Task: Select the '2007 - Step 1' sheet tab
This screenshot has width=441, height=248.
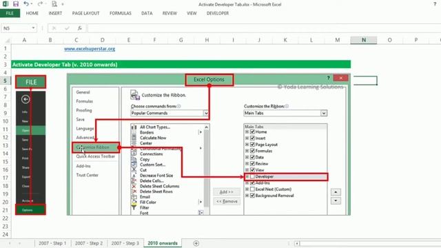Action: [x=52, y=243]
